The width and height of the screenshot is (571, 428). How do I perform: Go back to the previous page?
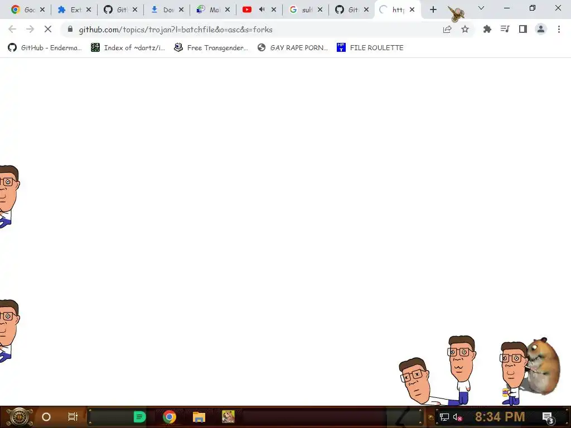(12, 29)
